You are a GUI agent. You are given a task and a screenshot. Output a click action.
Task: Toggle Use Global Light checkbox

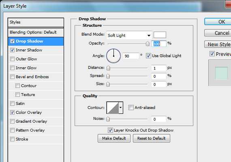coord(148,55)
